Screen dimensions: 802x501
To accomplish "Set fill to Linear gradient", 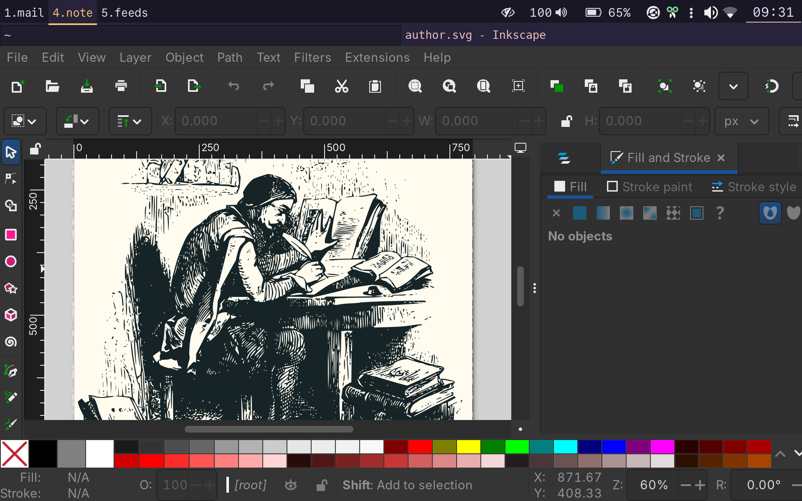I will pos(603,213).
